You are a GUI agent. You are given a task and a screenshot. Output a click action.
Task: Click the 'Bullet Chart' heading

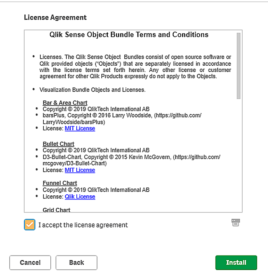pos(59,144)
